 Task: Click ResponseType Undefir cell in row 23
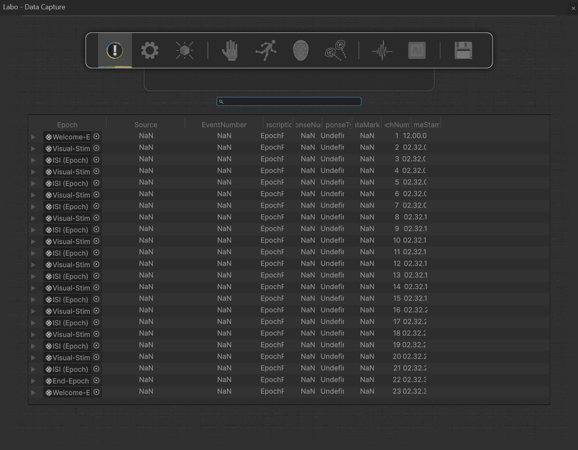click(333, 391)
